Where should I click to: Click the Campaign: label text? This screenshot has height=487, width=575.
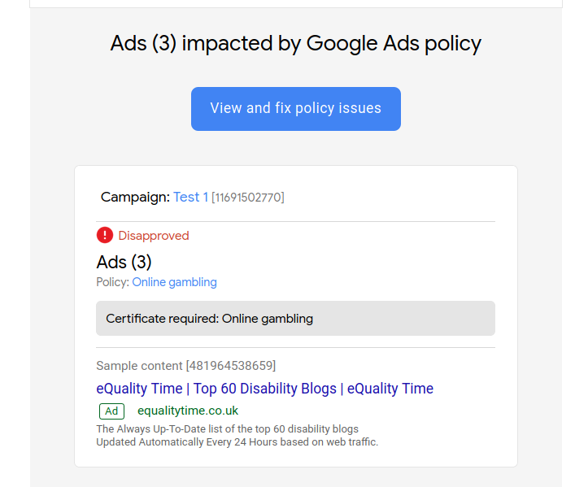pos(135,198)
